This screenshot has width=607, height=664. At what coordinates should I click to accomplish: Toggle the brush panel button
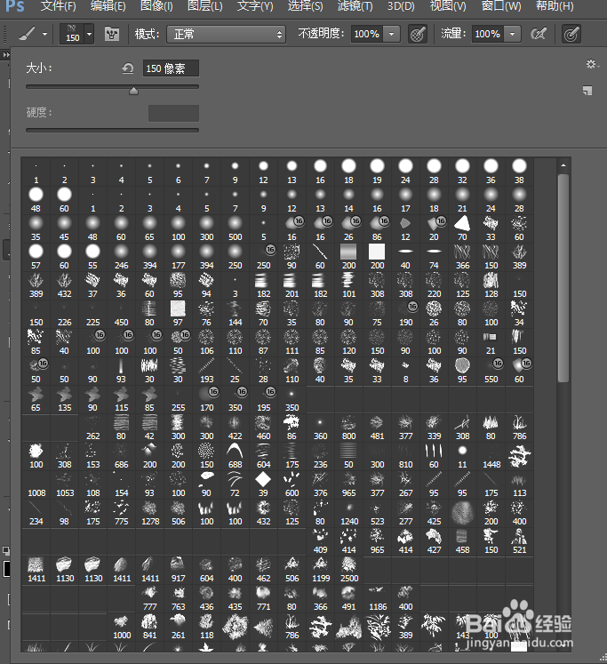click(x=112, y=34)
